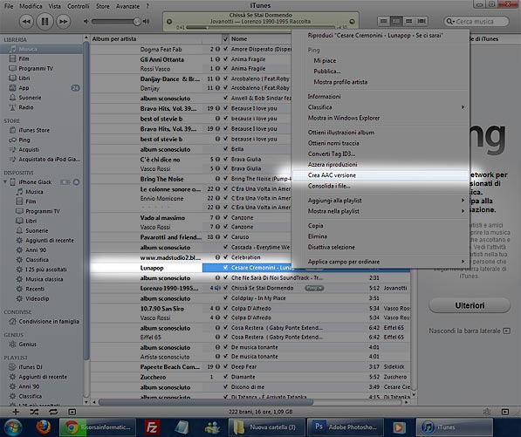The height and width of the screenshot is (437, 521).
Task: Toggle shuffle icon in bottom bar
Action: click(x=34, y=412)
